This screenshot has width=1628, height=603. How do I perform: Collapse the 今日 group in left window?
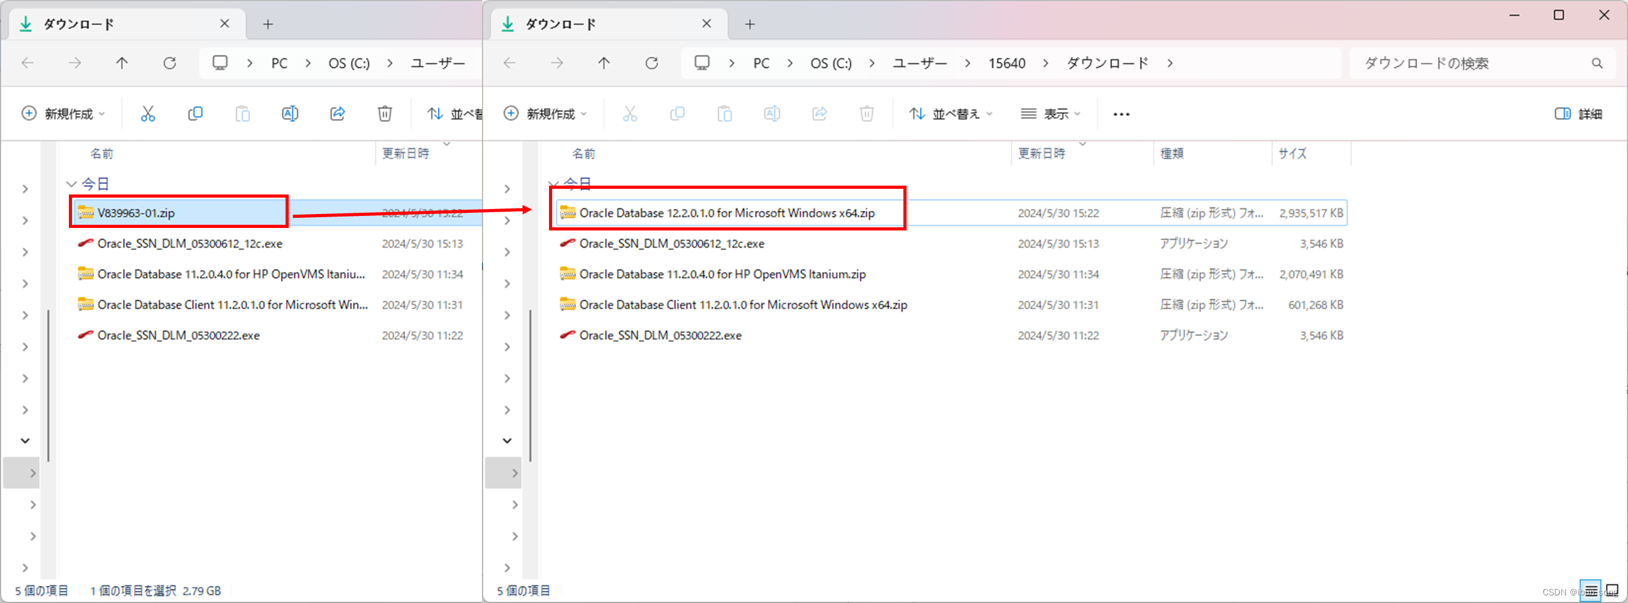(x=71, y=184)
